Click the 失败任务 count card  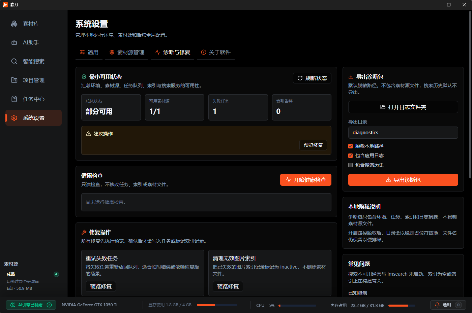[x=238, y=107]
